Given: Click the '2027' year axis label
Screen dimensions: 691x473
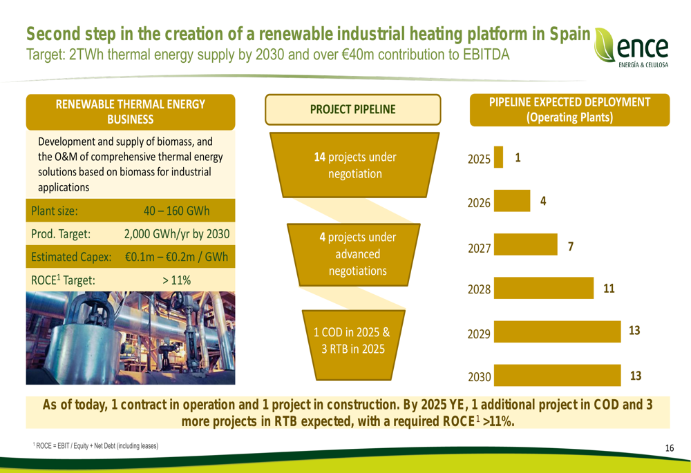Looking at the screenshot, I should (479, 249).
